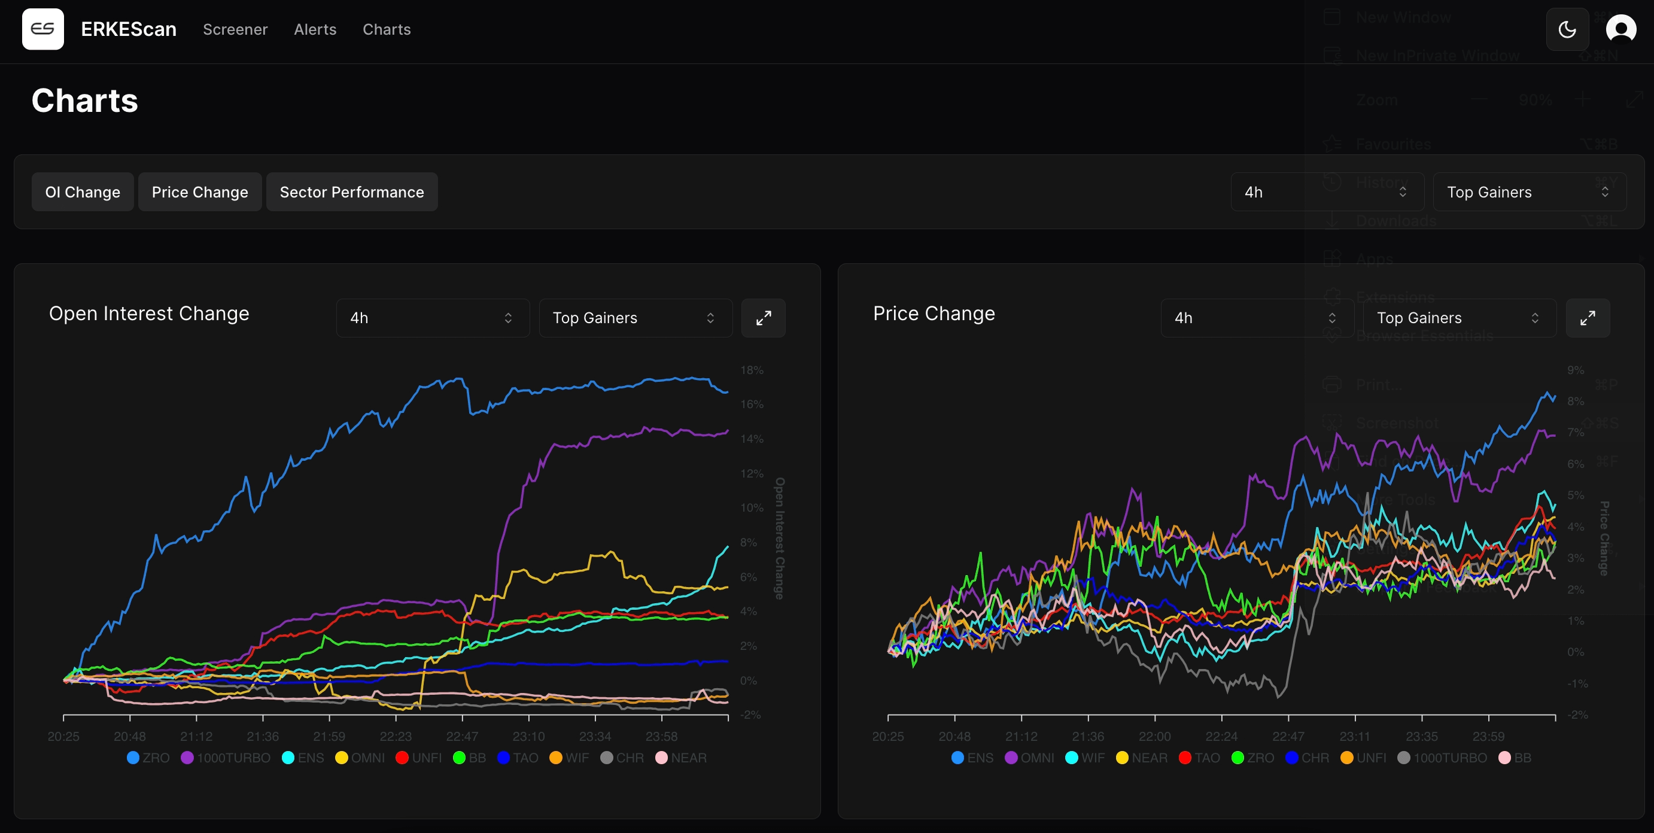Image resolution: width=1654 pixels, height=833 pixels.
Task: Open the global 4h timeframe selector
Action: point(1327,191)
